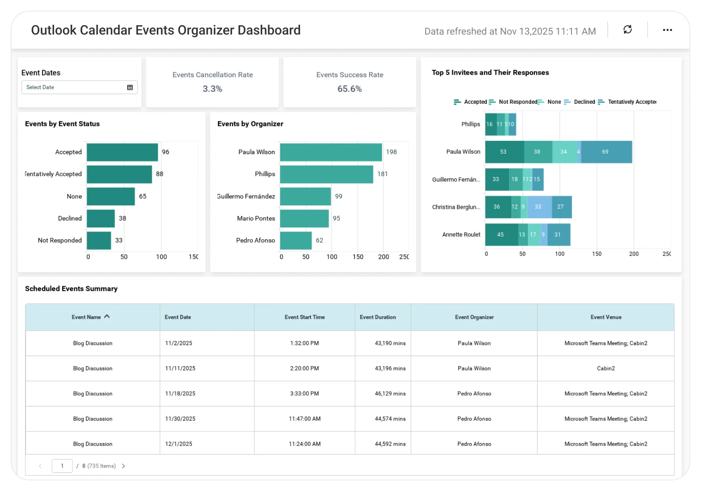The width and height of the screenshot is (701, 491).
Task: Click the 46,129 mins duration cell
Action: tap(383, 393)
